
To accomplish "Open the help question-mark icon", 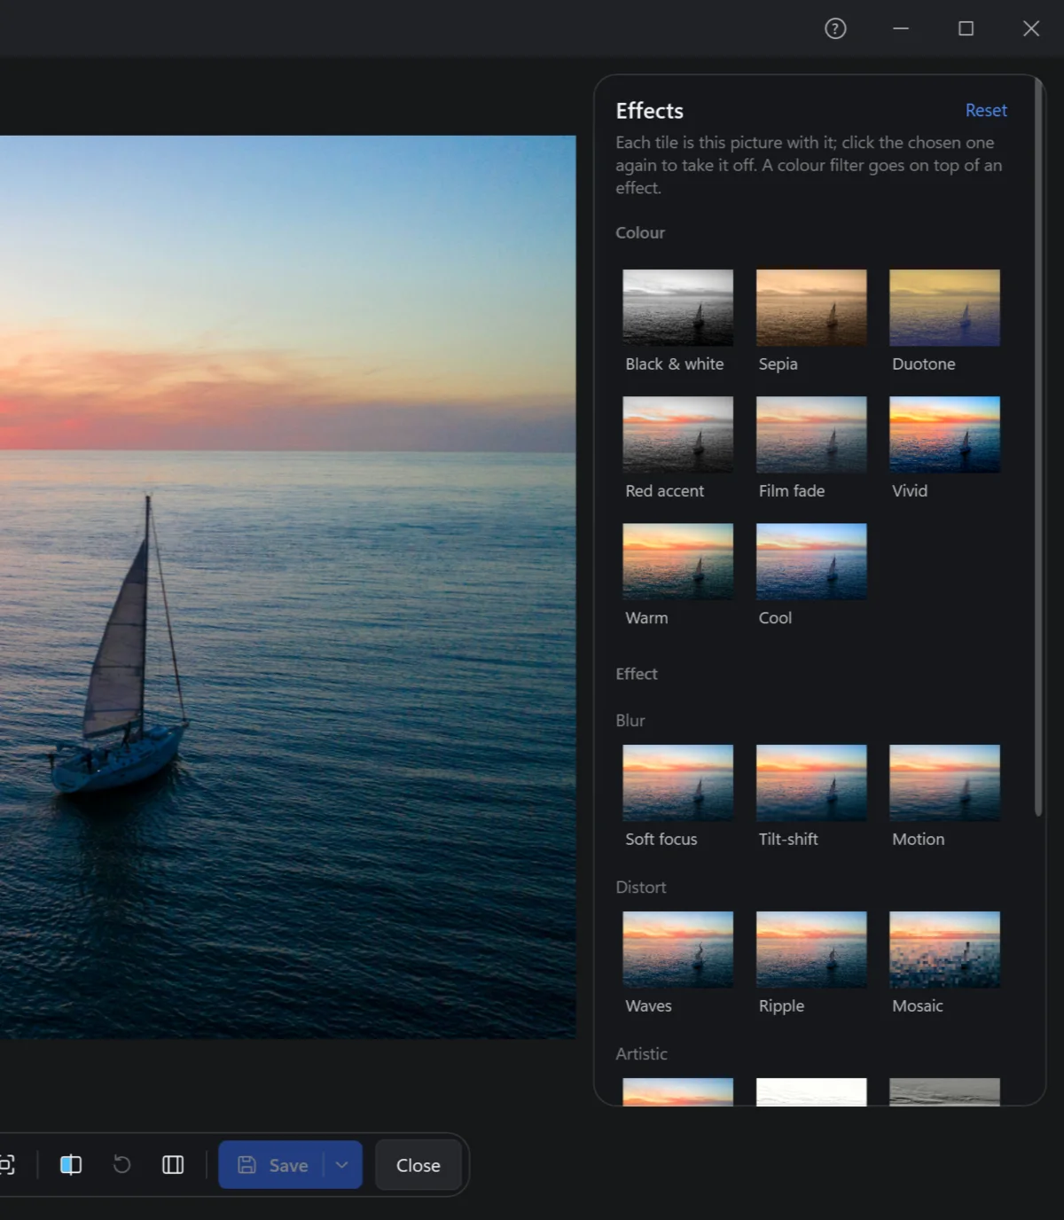I will coord(835,28).
